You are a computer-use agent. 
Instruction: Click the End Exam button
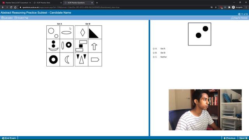tap(9, 138)
